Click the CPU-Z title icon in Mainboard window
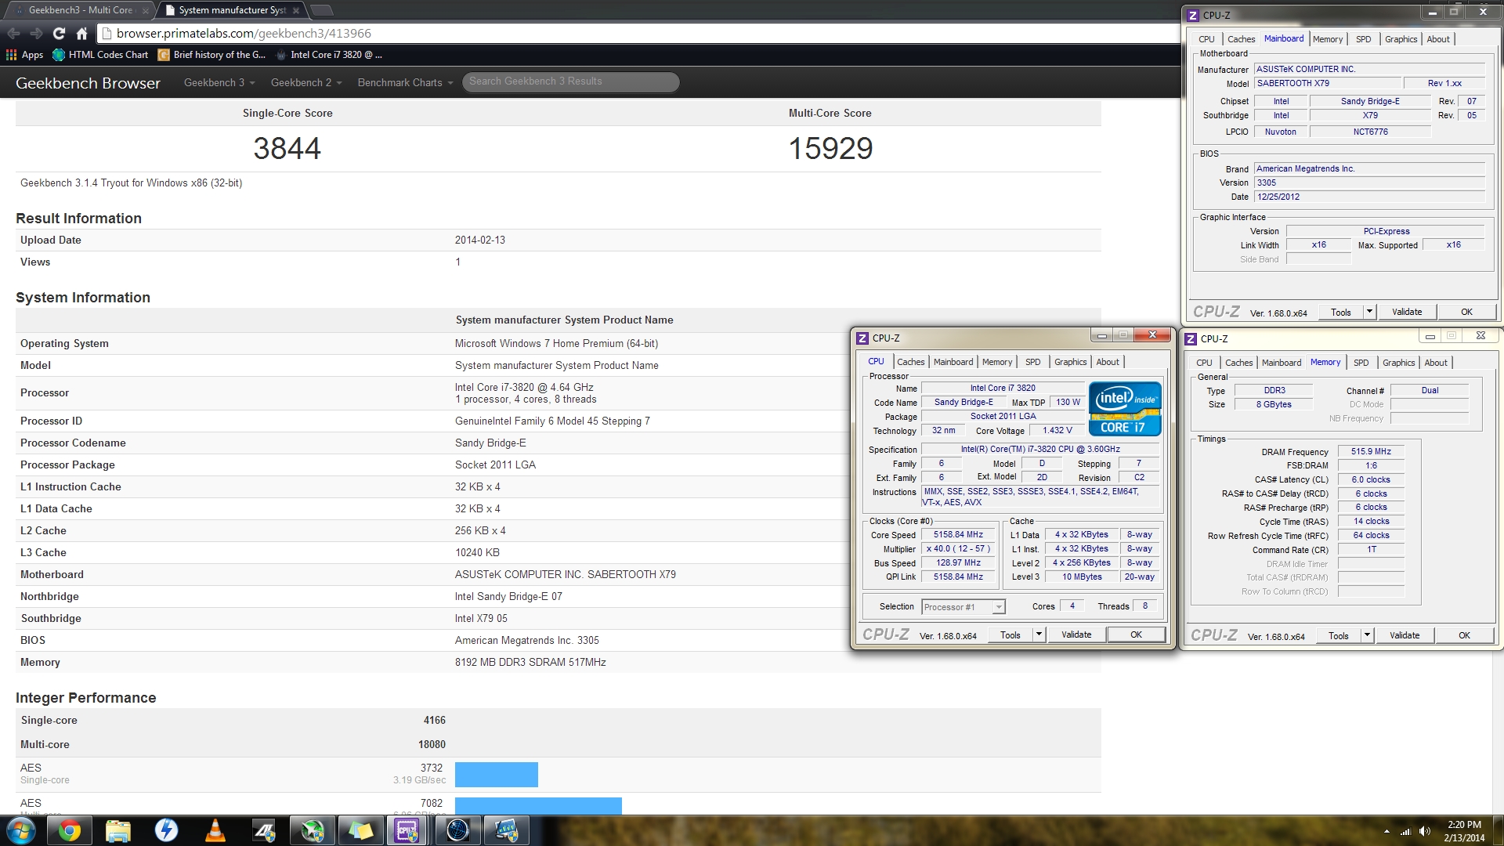 (x=1193, y=15)
